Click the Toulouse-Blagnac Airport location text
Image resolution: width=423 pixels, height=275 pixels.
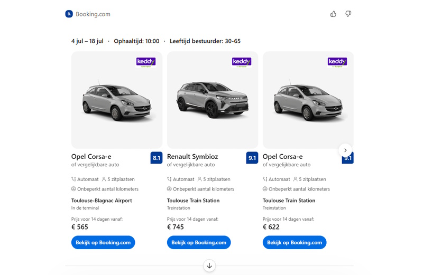(x=102, y=201)
